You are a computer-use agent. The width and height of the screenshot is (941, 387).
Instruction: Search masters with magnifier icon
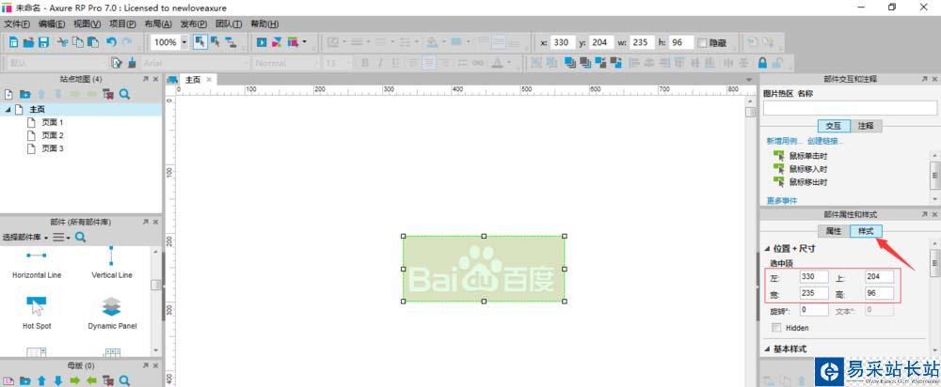124,380
